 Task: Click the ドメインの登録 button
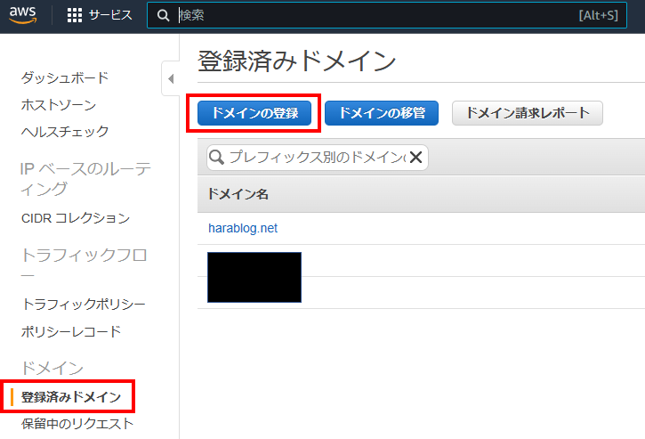[x=254, y=113]
